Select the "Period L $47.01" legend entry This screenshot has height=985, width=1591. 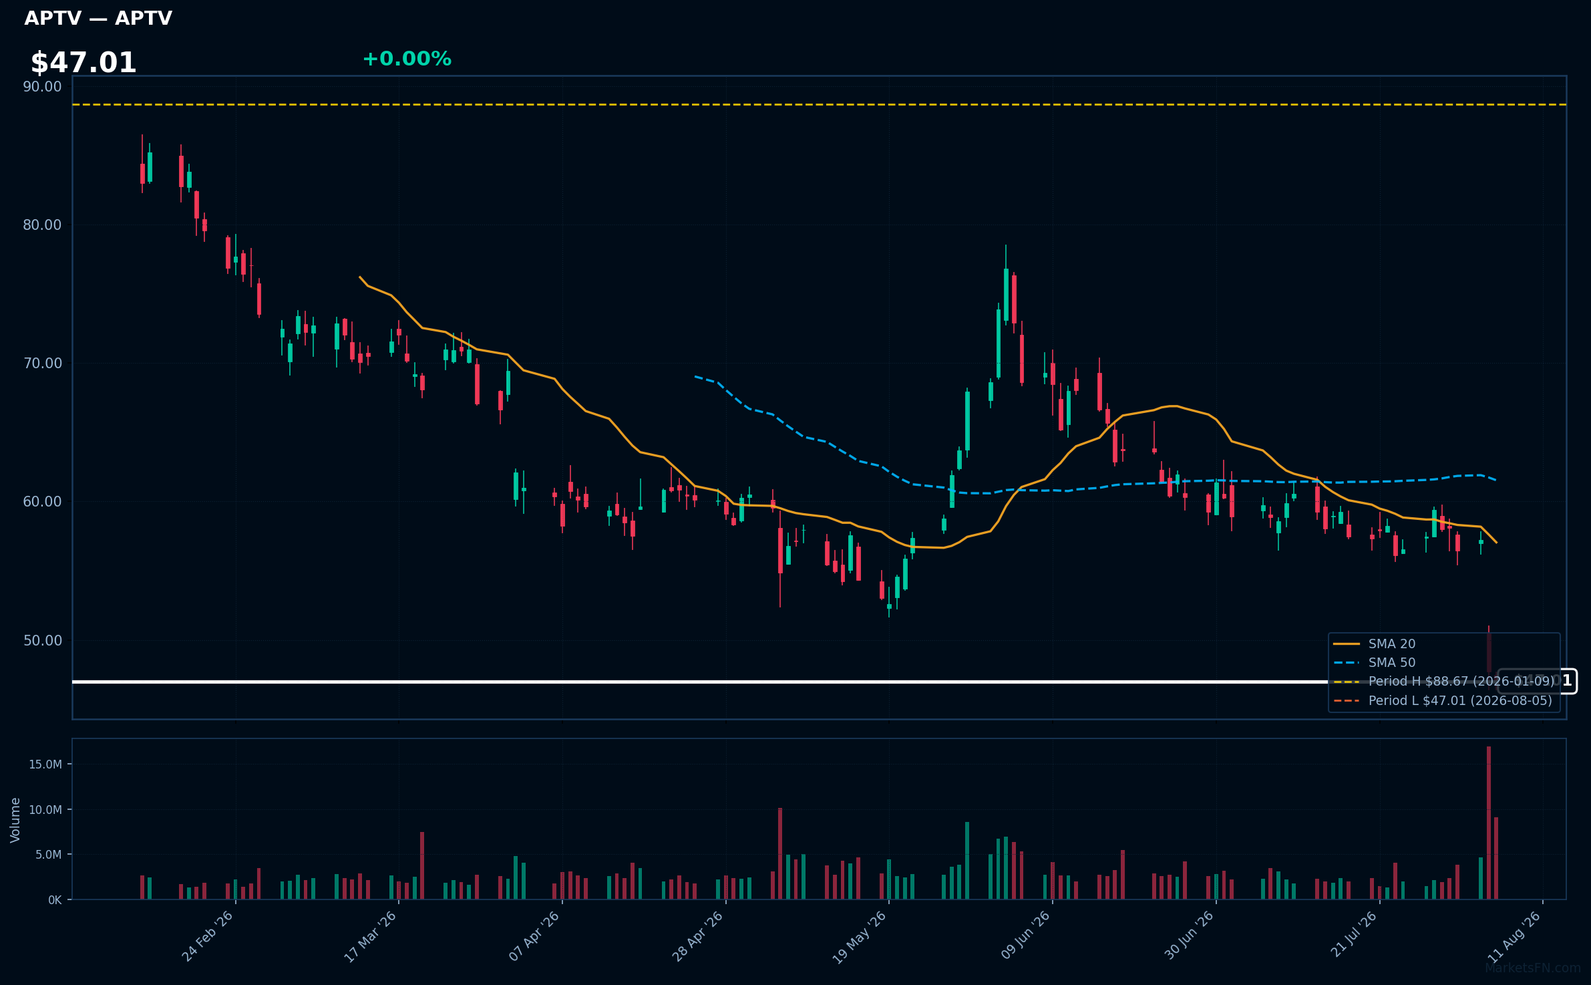[x=1461, y=701]
